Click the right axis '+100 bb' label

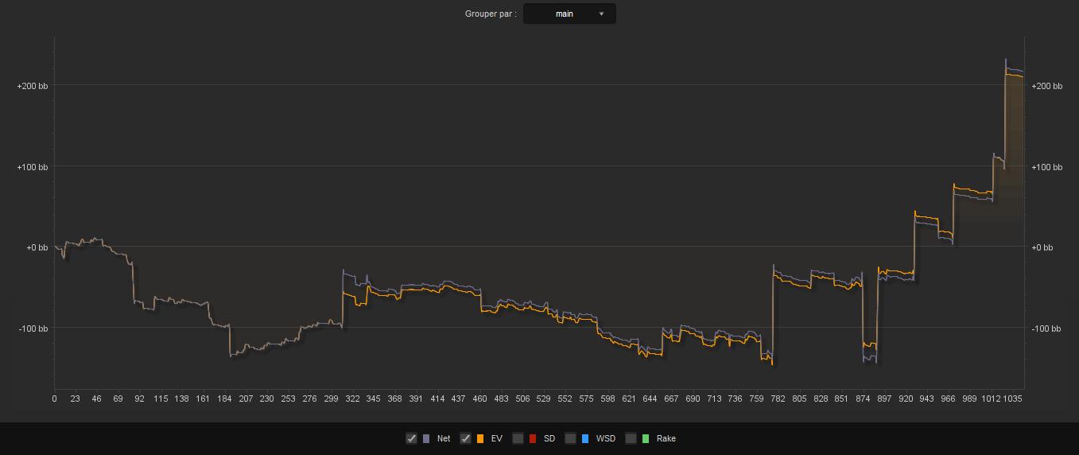point(1046,167)
